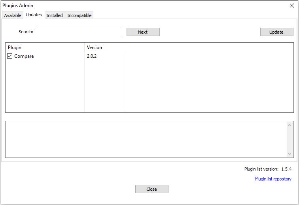299x205 pixels.
Task: Close the Plugins Admin window with X
Action: (292, 6)
